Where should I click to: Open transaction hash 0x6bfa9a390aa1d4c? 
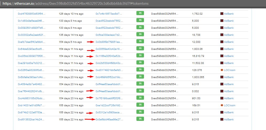[x=32, y=77]
